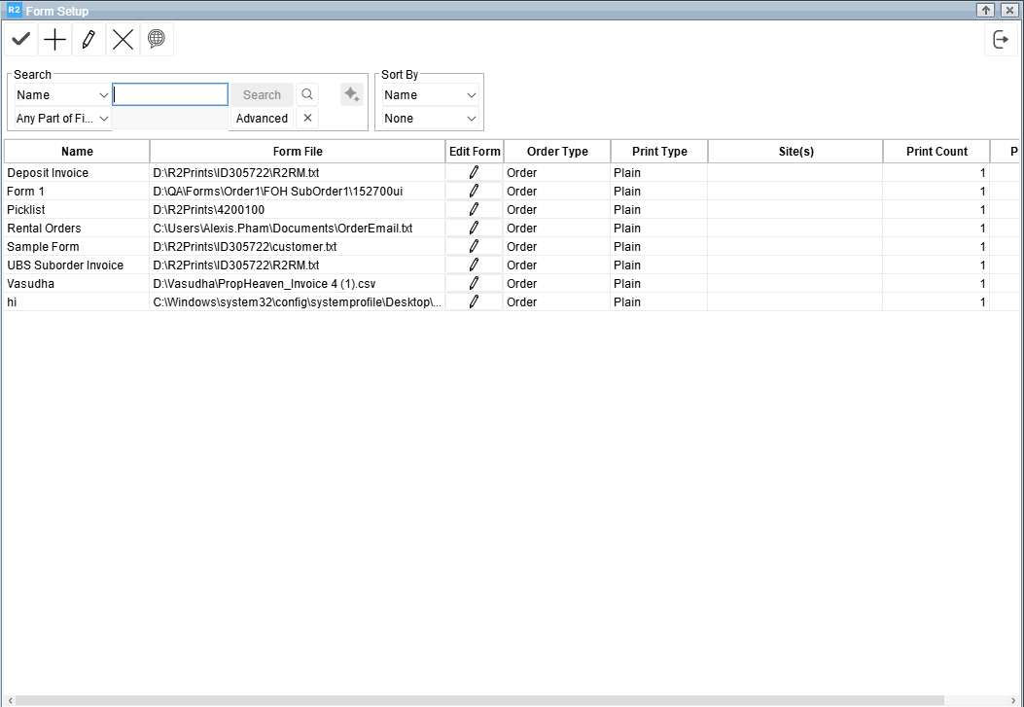Edit form file for Deposit Invoice row
This screenshot has width=1024, height=707.
[474, 173]
